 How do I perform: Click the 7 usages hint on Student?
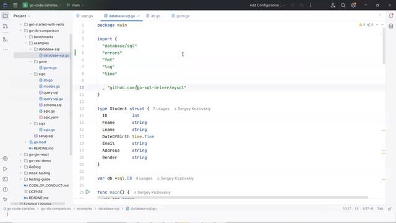[161, 109]
